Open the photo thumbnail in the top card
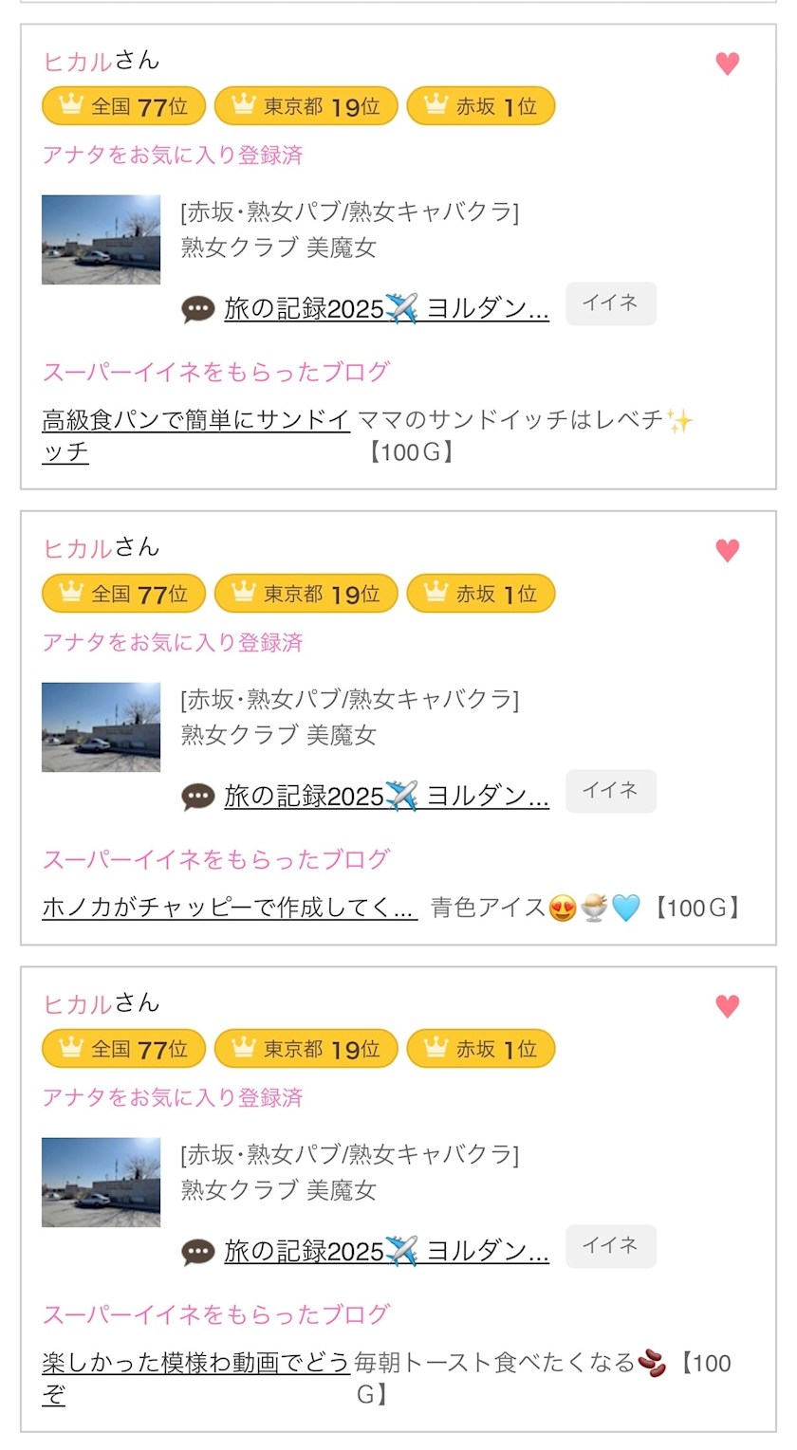Viewport: 797px width, 1450px height. (101, 240)
